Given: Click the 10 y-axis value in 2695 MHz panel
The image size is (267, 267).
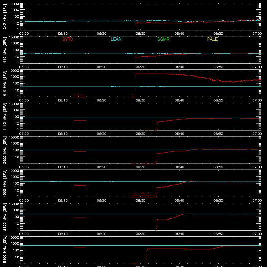Looking at the screenshot, I should pyautogui.click(x=17, y=157).
